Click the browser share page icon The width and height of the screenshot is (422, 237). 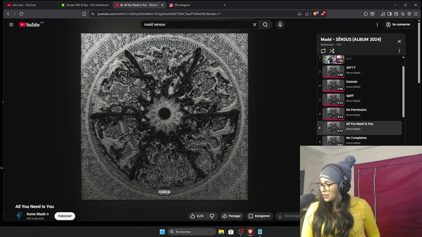tap(307, 14)
